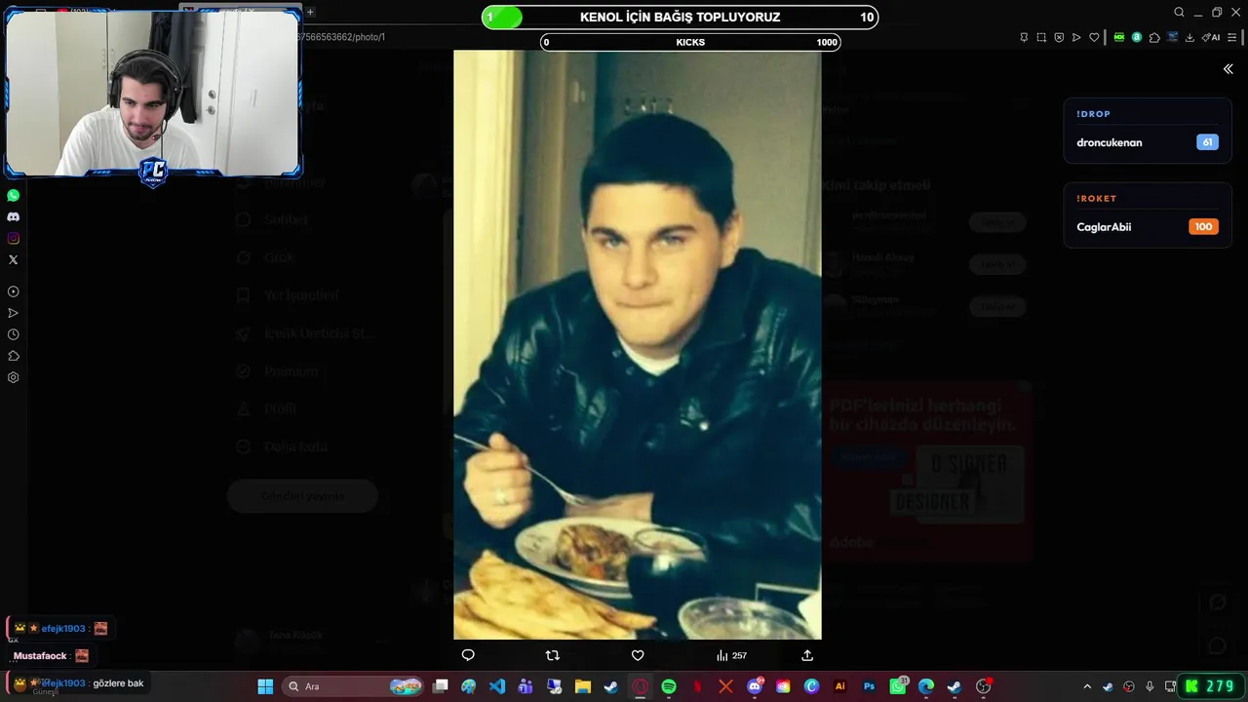Expand the Daha fazla menu item
Screen dimensions: 1248x702
(x=284, y=447)
